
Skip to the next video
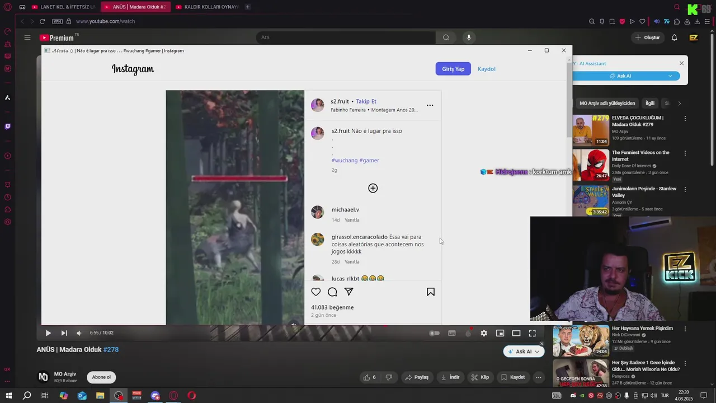coord(64,333)
